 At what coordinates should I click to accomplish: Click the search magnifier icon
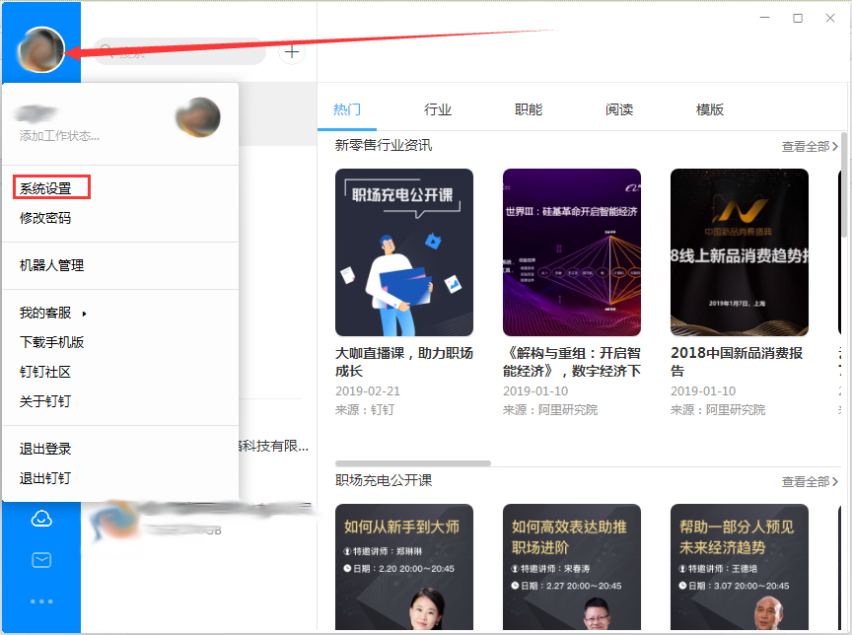point(108,52)
